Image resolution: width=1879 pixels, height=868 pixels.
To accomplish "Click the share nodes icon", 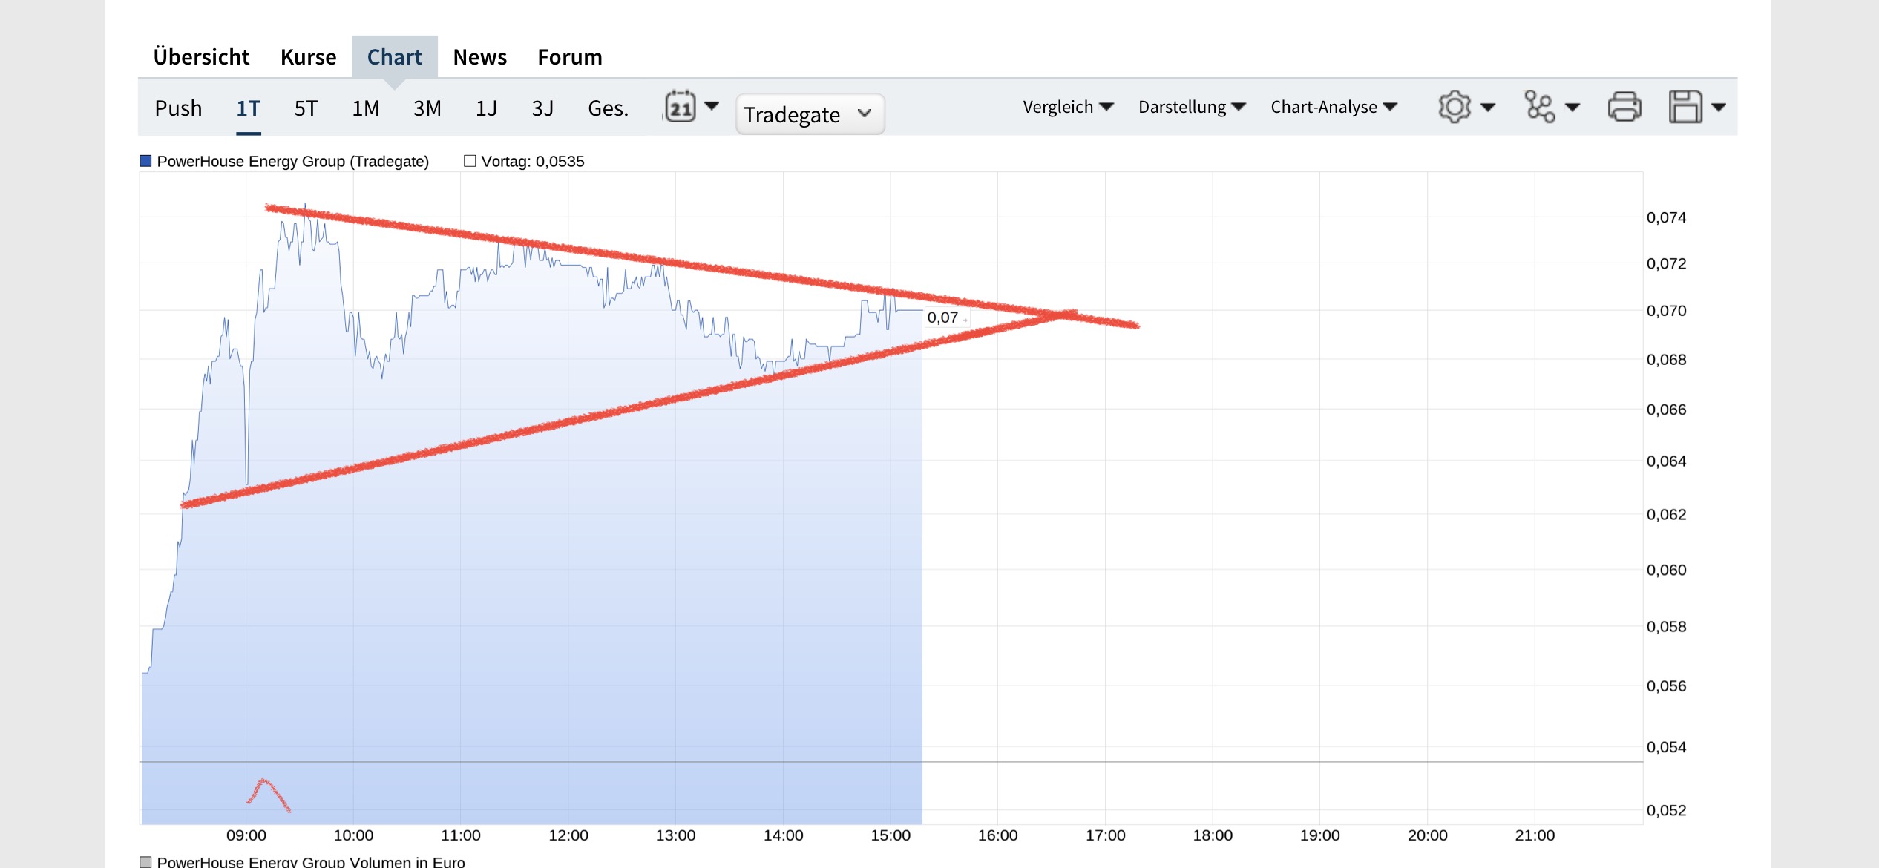I will point(1539,108).
